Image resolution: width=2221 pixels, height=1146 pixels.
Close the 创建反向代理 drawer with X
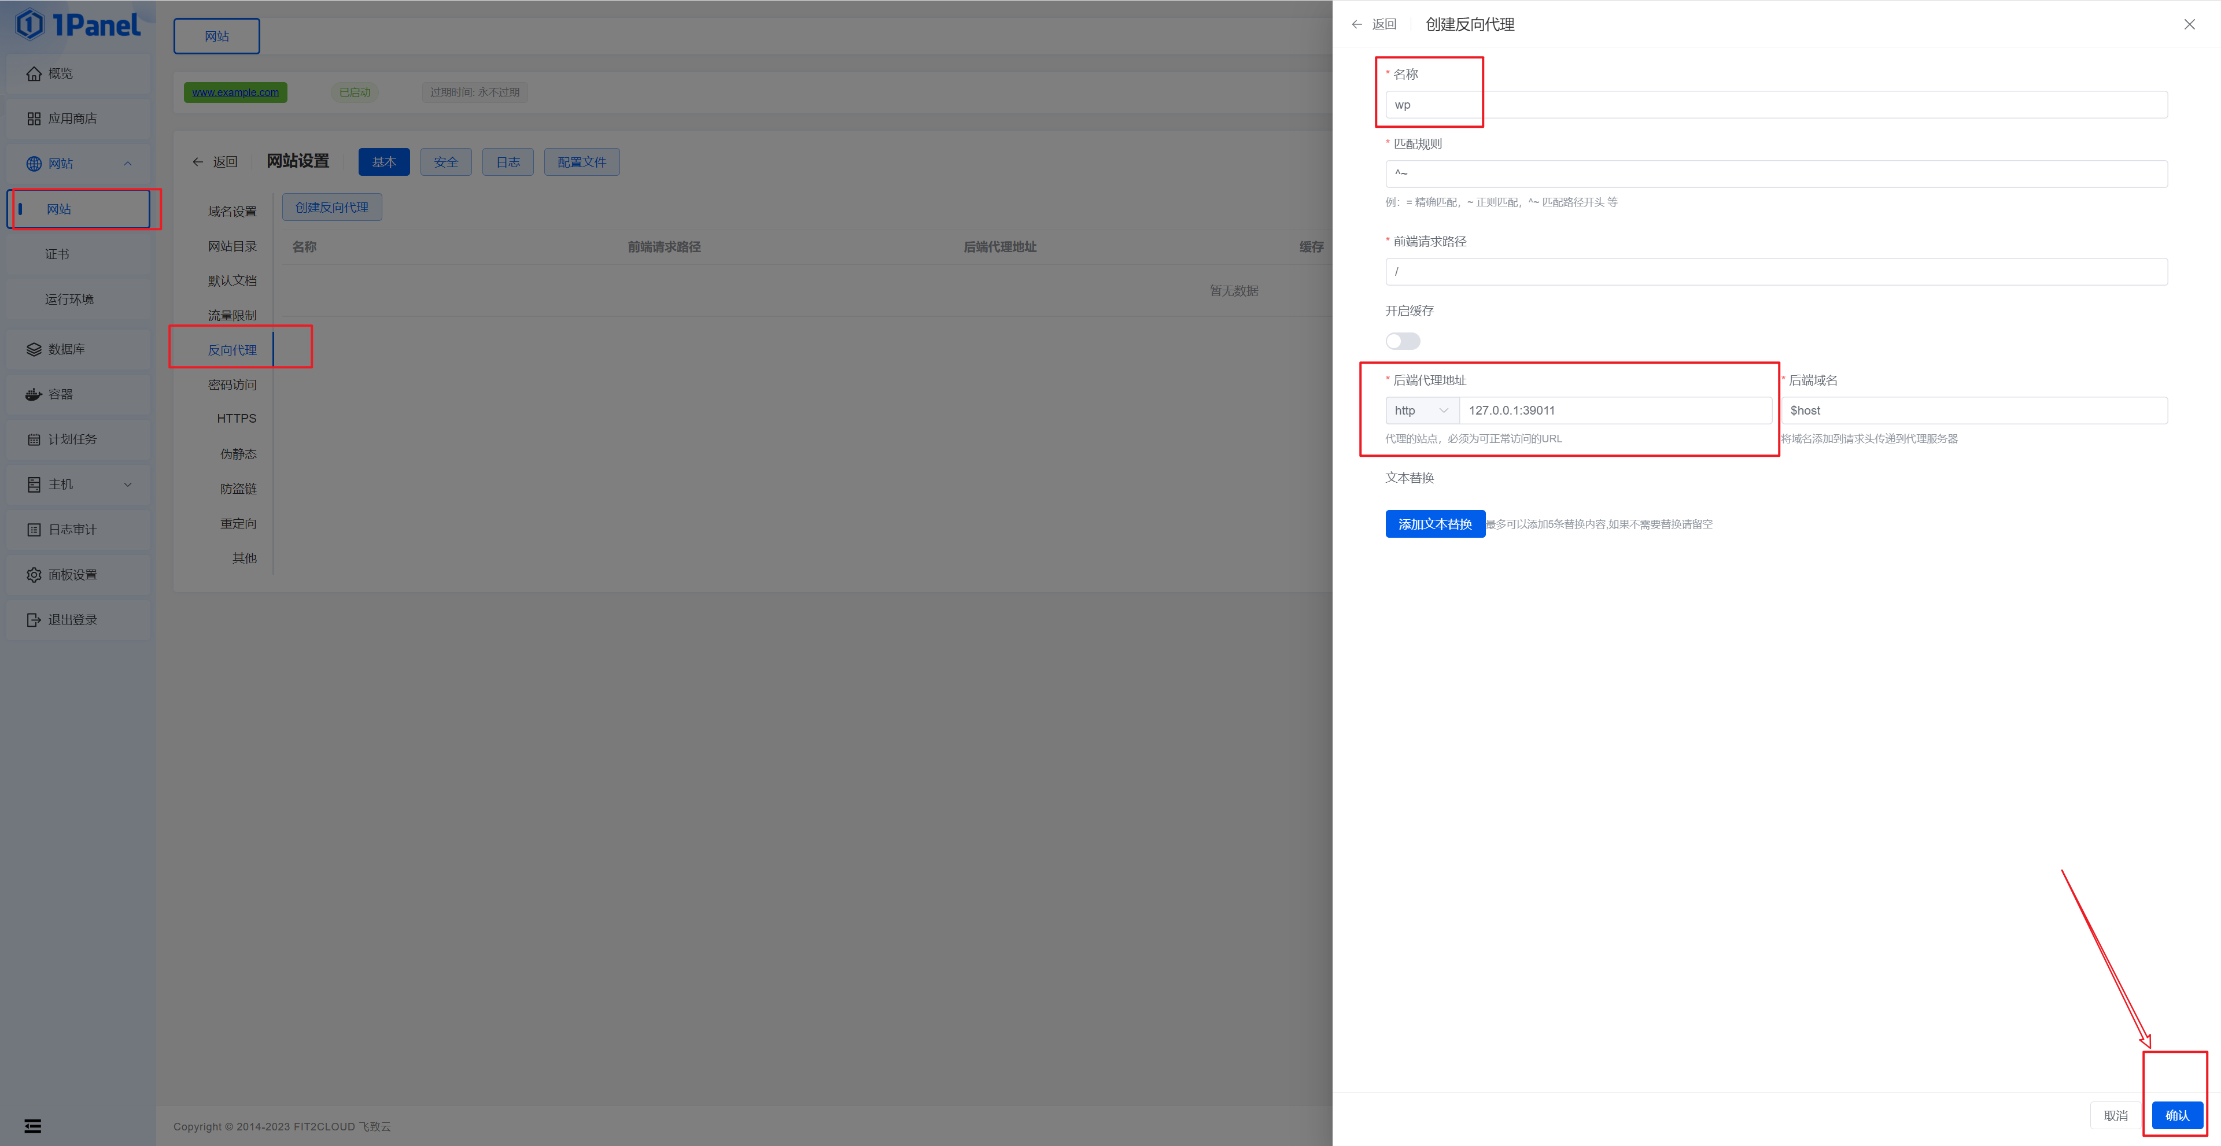click(2189, 24)
